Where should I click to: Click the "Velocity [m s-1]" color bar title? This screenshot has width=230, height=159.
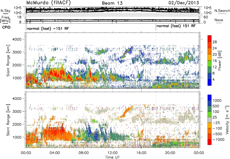[x=227, y=120]
